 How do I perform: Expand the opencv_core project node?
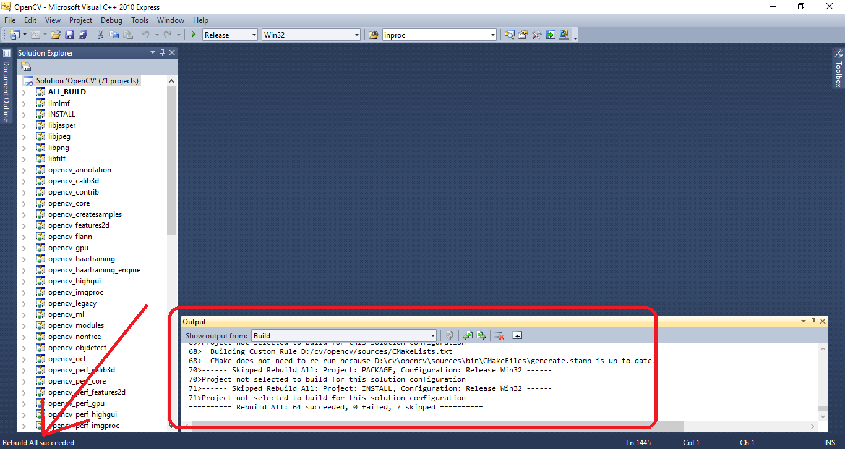[24, 203]
